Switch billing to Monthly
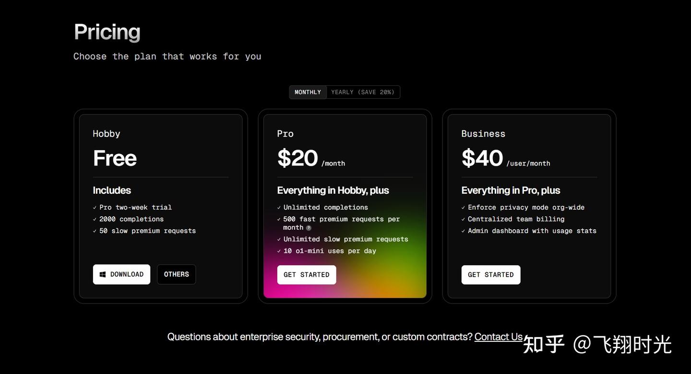This screenshot has height=374, width=691. 308,92
